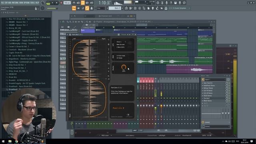Viewport: 256px width, 144px height.
Task: Expand the Drum Kits browser folder
Action: point(13,77)
